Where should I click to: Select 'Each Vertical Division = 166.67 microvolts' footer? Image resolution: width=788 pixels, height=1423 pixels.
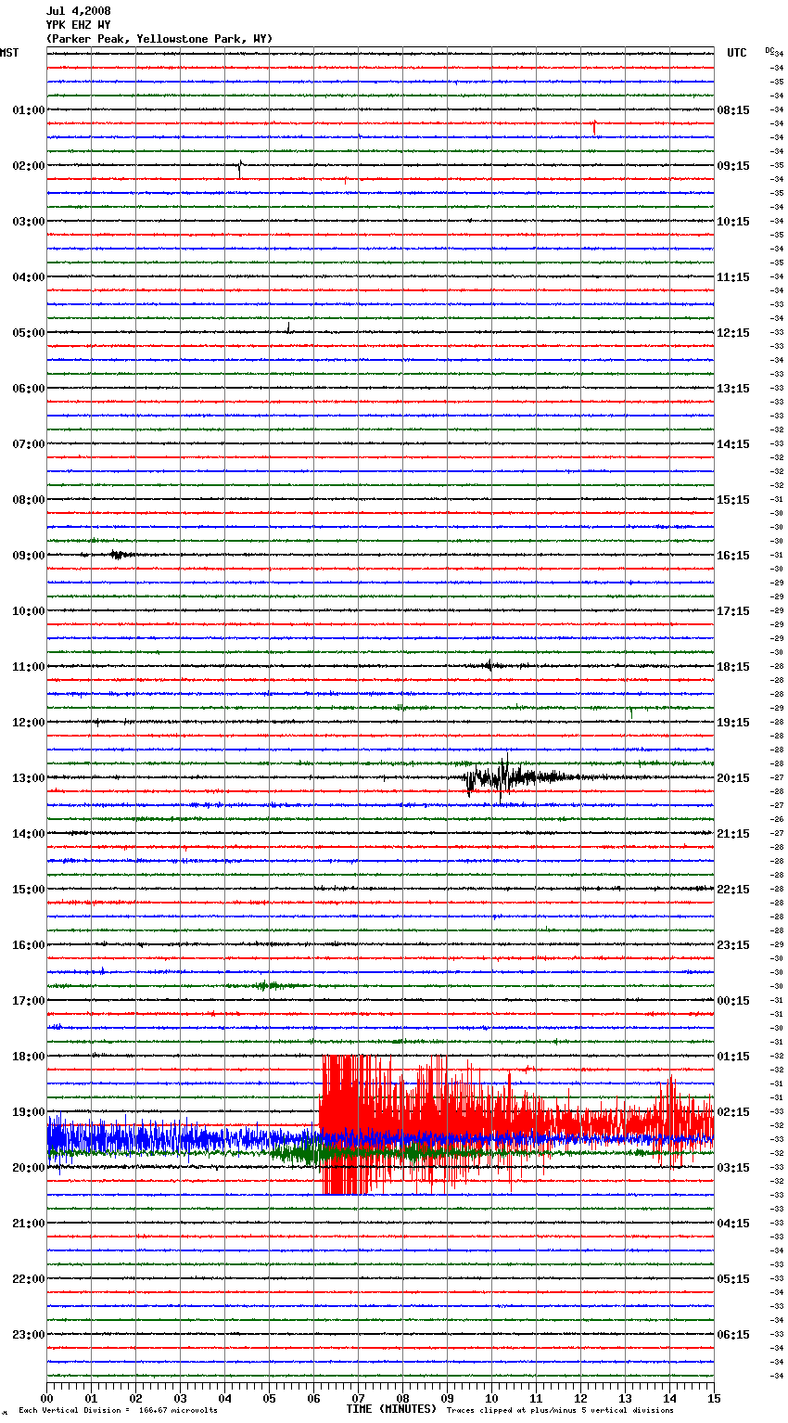pos(119,1410)
